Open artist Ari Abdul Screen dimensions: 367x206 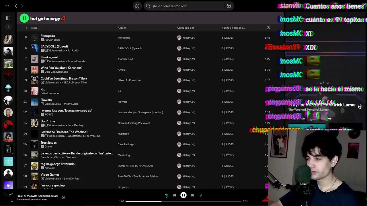pos(73,50)
